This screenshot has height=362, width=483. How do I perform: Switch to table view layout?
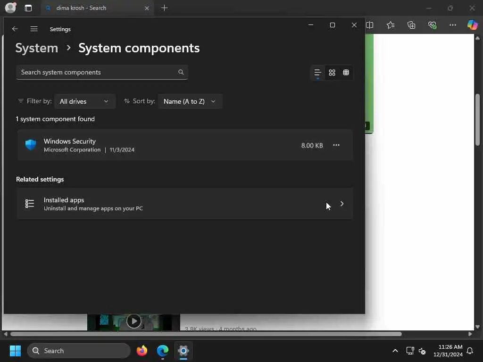(x=346, y=72)
